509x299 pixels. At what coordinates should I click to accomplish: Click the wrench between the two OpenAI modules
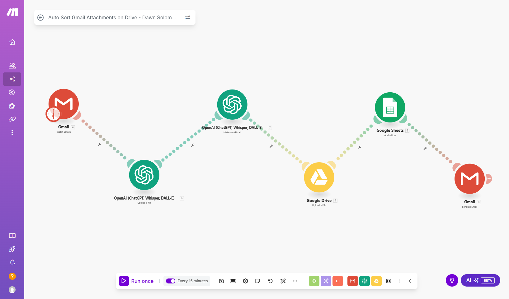coord(193,145)
